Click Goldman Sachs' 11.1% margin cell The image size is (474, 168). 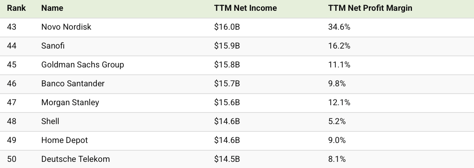339,65
